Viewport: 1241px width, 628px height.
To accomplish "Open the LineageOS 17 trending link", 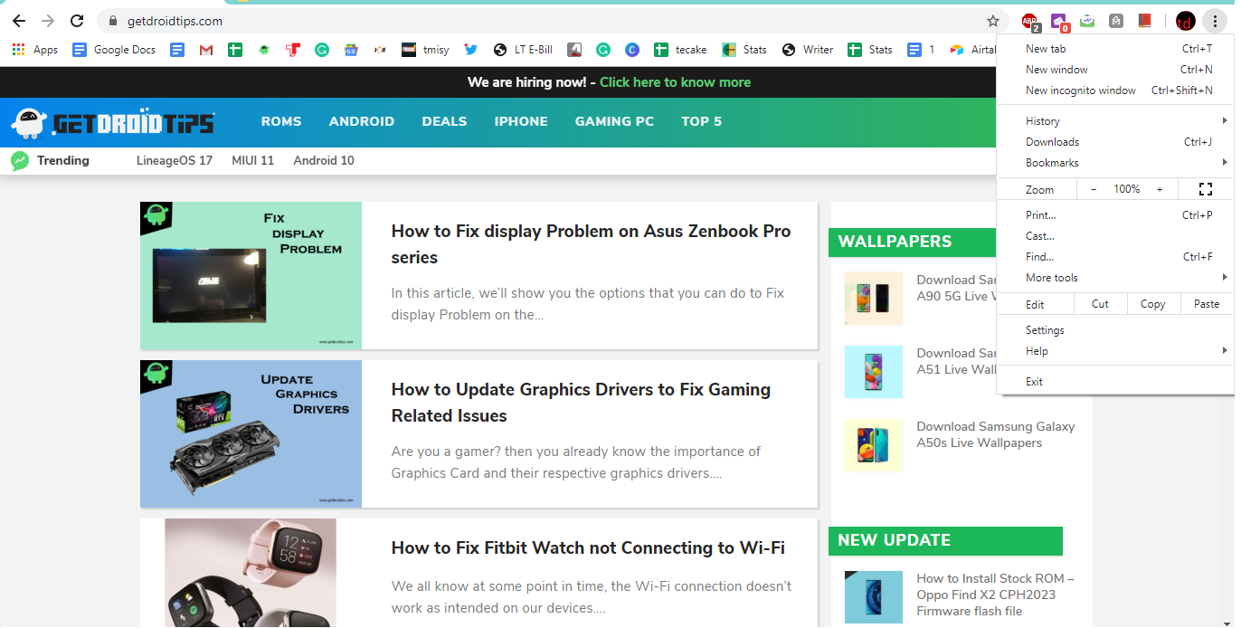I will click(x=175, y=160).
